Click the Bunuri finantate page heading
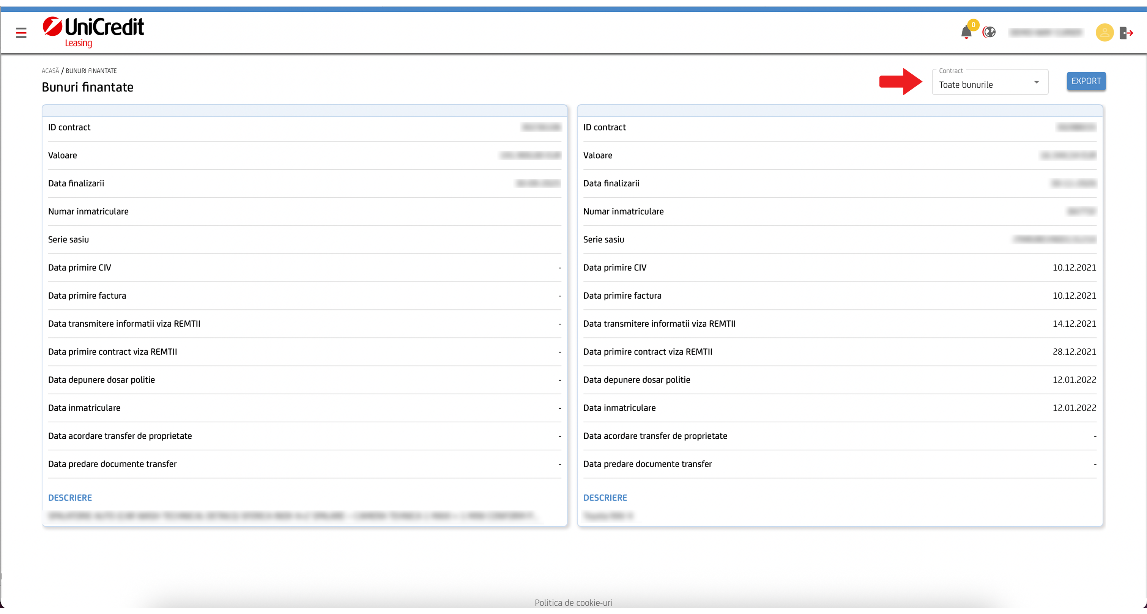Image resolution: width=1147 pixels, height=614 pixels. click(x=88, y=87)
